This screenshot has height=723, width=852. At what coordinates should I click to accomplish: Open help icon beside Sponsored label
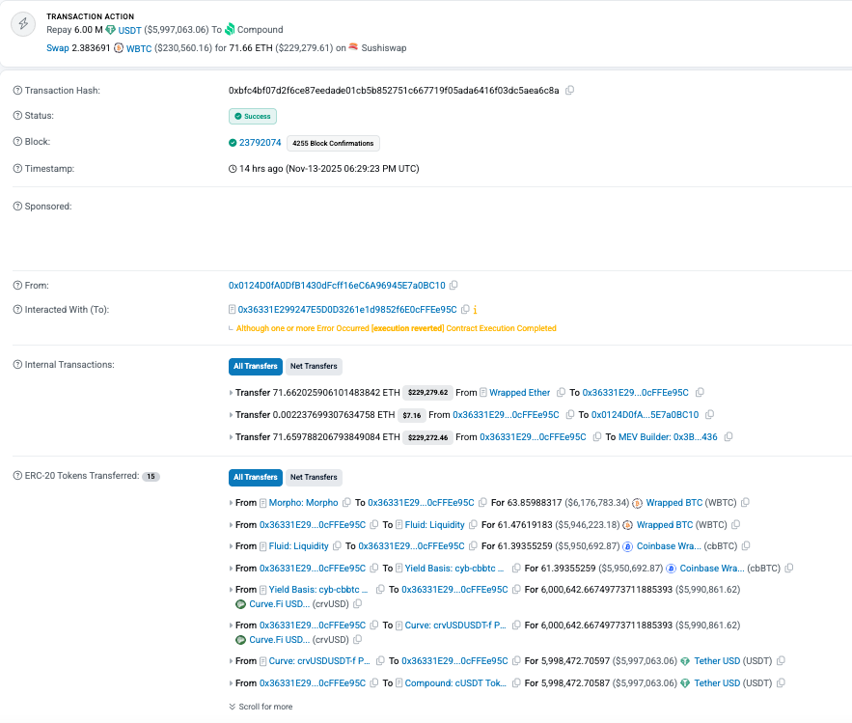[x=17, y=206]
